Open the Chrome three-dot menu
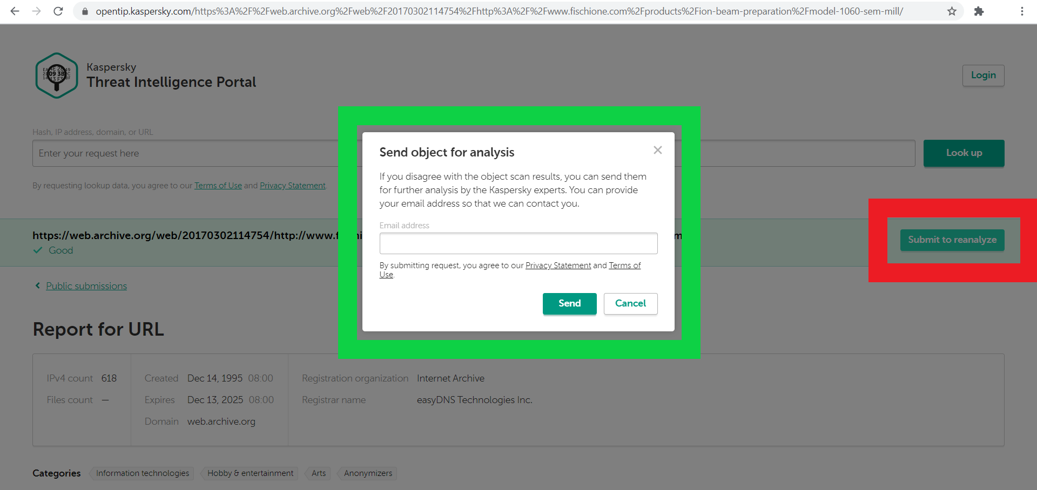This screenshot has height=490, width=1037. (1022, 11)
